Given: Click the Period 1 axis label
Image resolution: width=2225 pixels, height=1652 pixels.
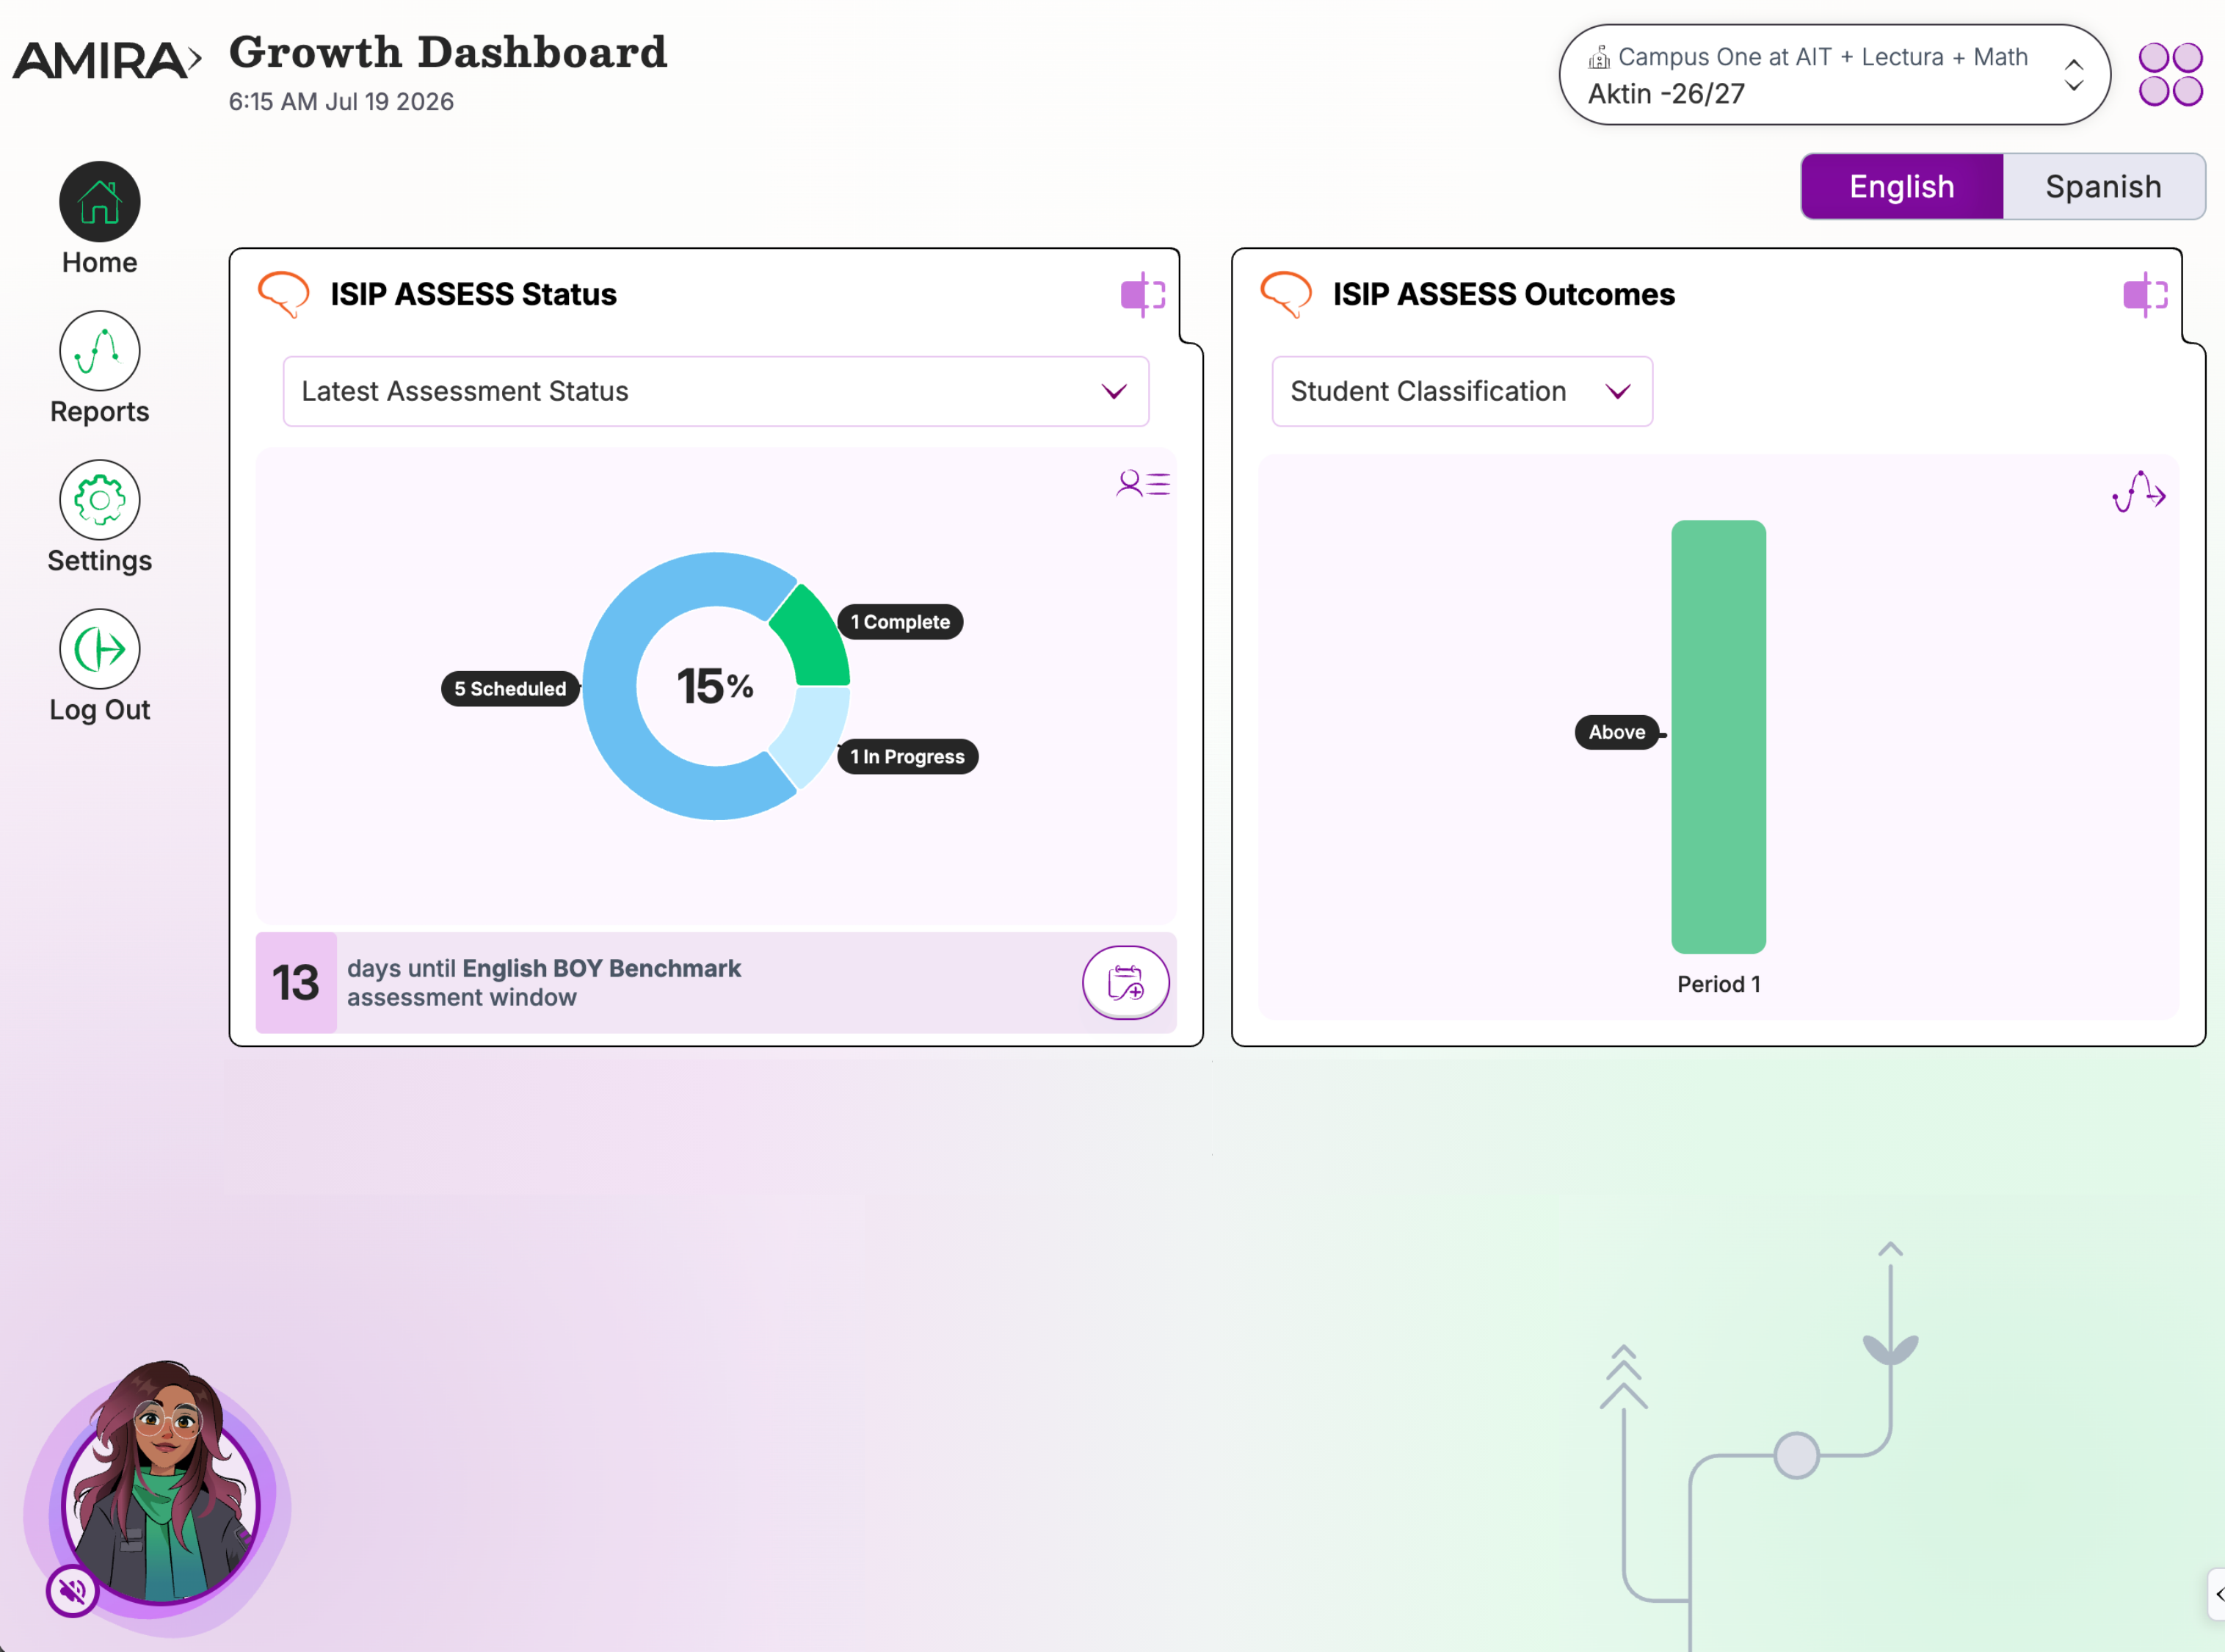Looking at the screenshot, I should [1718, 984].
